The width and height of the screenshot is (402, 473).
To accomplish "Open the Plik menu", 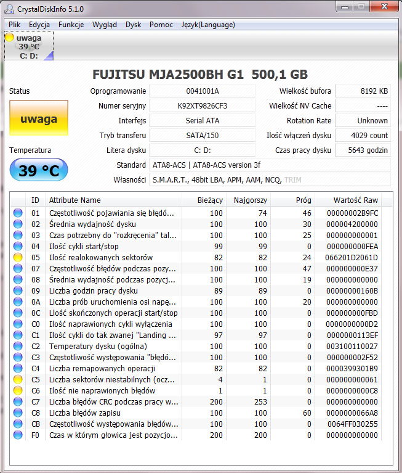I will click(x=14, y=25).
